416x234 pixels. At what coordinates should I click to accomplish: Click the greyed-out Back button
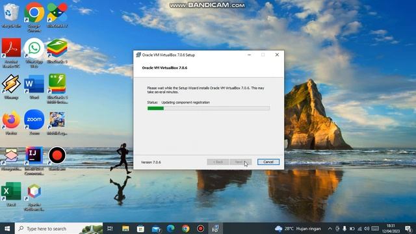(218, 162)
